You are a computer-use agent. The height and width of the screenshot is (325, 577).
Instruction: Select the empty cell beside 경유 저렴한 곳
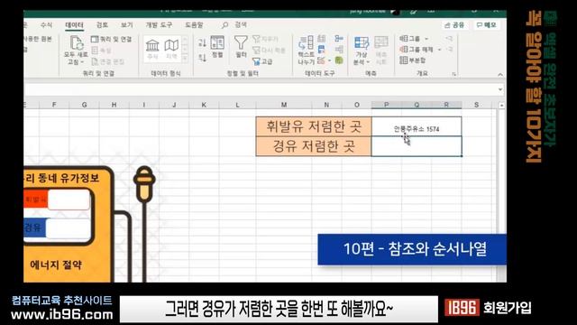tap(417, 146)
